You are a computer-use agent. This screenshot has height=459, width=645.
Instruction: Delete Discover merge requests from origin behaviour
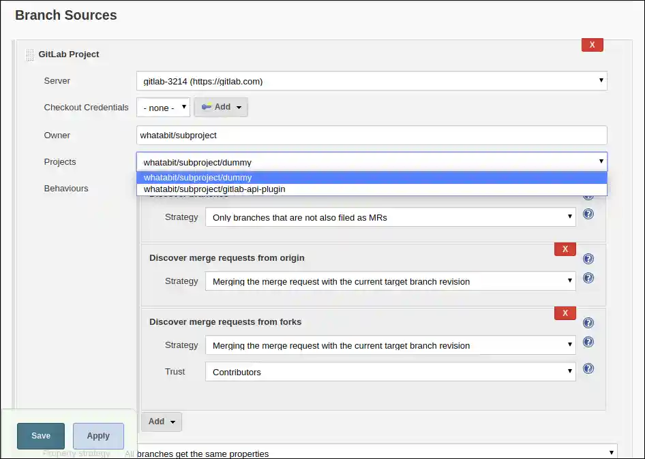click(x=565, y=249)
